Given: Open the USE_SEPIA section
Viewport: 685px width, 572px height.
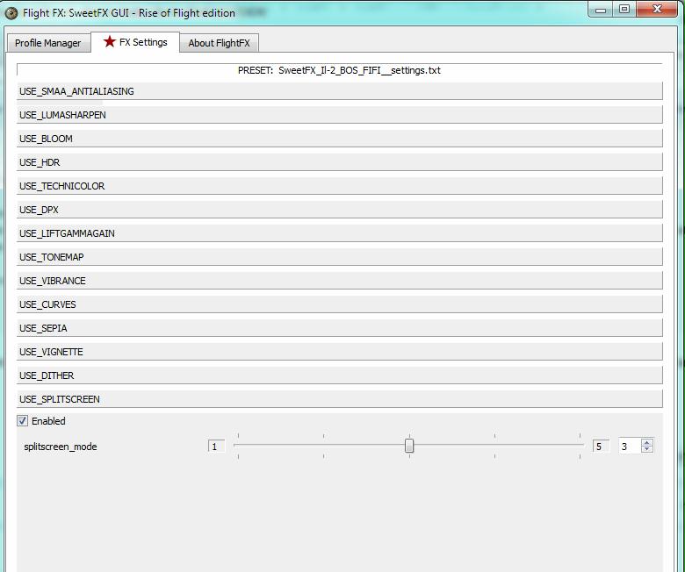Looking at the screenshot, I should coord(340,328).
